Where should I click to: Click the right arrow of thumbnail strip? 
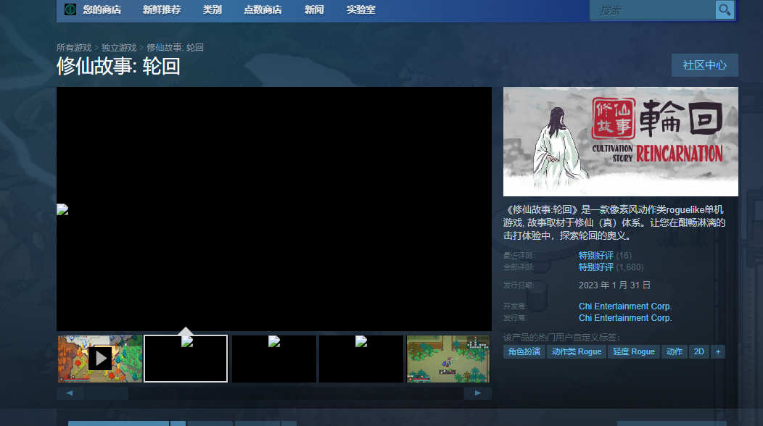(x=477, y=393)
